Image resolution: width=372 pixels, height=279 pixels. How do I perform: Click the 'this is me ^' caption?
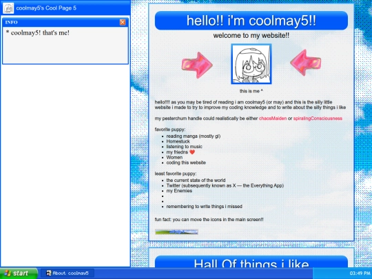pos(251,91)
